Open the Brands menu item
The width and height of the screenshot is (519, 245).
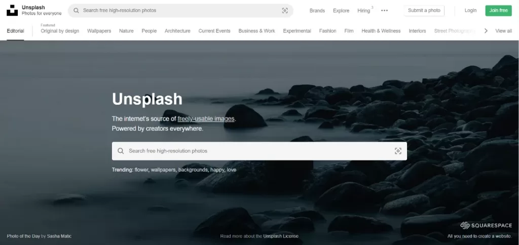pyautogui.click(x=317, y=11)
